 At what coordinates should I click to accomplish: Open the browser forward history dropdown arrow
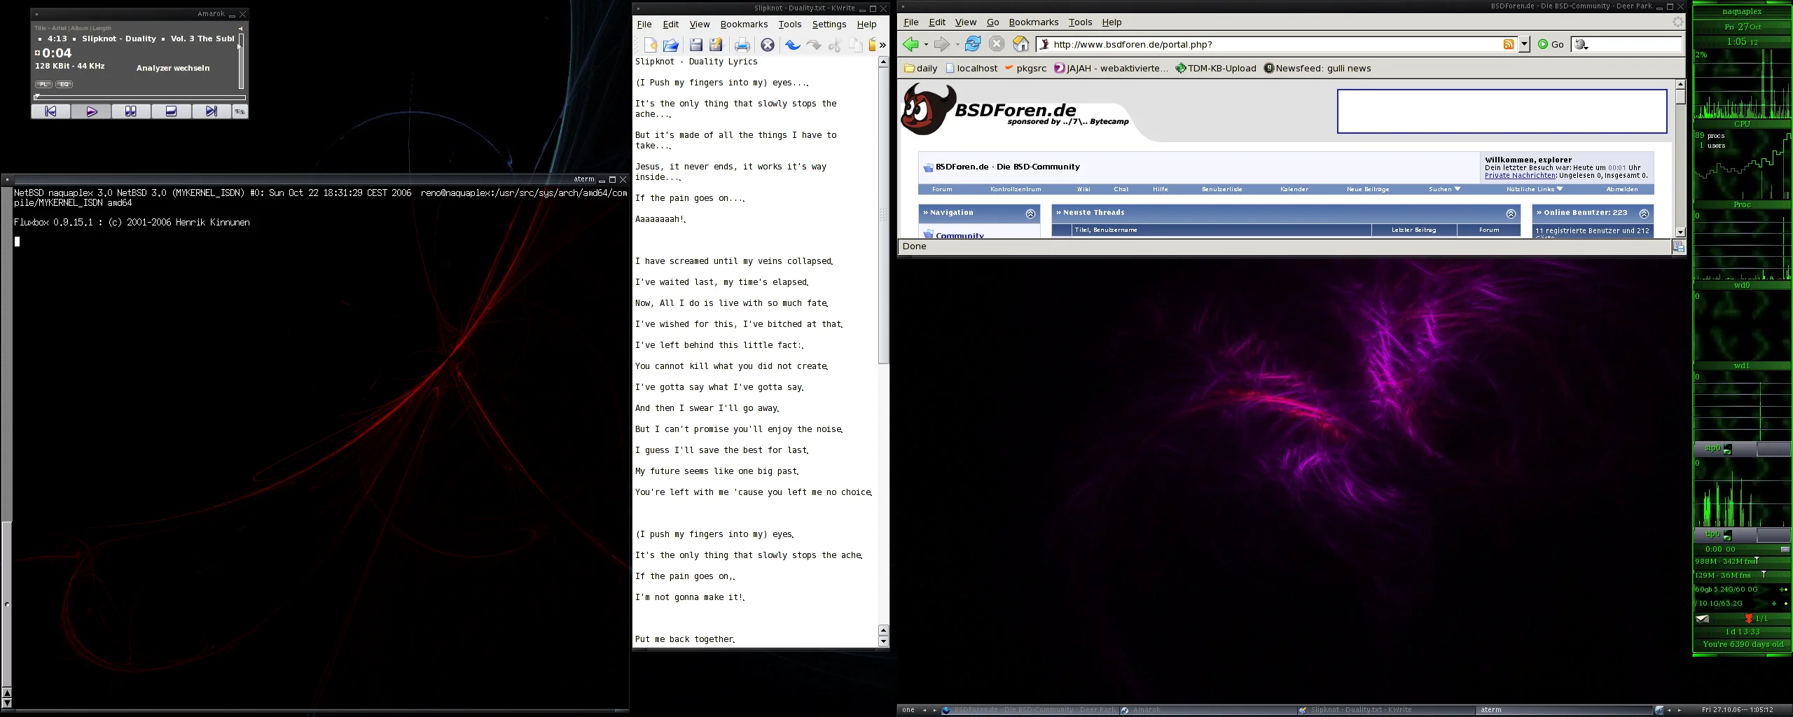click(x=957, y=45)
